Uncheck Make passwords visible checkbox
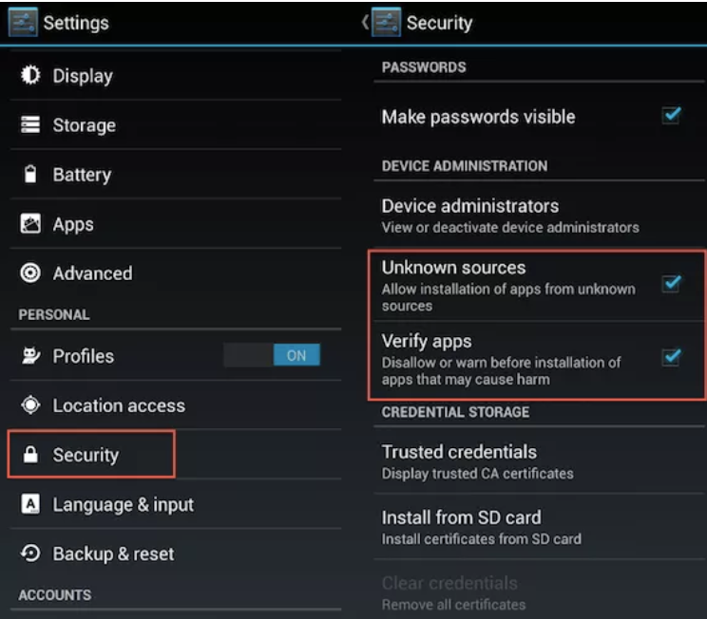The image size is (707, 619). pos(672,115)
